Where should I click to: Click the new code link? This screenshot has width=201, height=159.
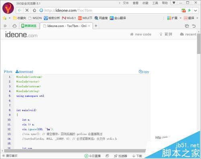tap(141, 35)
